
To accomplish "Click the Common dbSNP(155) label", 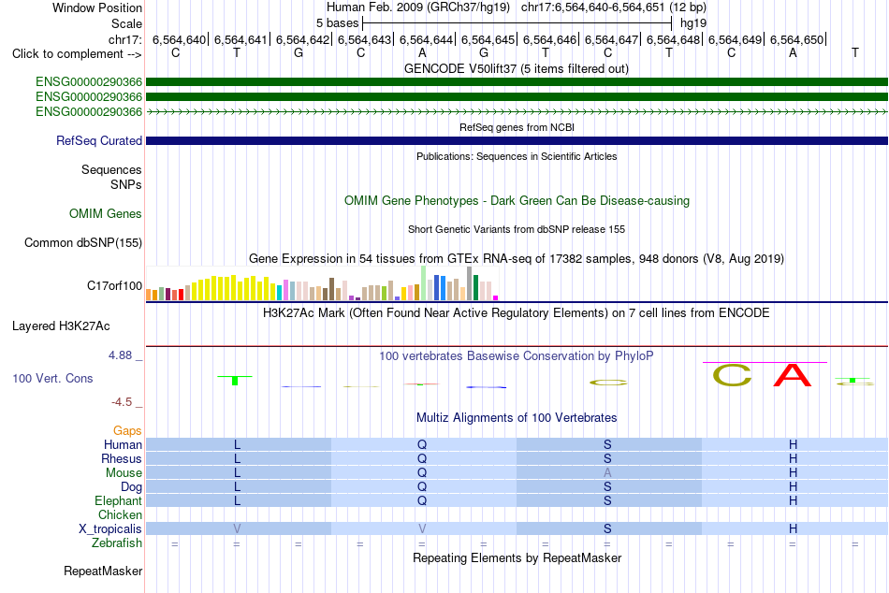I will (x=83, y=242).
